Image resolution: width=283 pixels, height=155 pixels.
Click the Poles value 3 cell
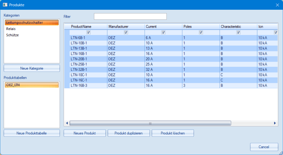click(201, 85)
